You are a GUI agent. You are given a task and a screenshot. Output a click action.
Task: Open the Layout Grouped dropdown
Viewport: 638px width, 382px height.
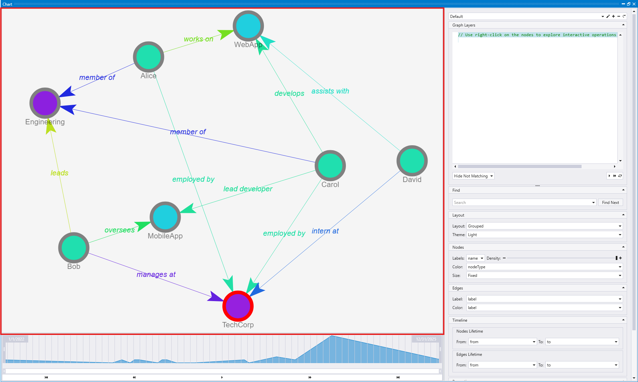544,226
